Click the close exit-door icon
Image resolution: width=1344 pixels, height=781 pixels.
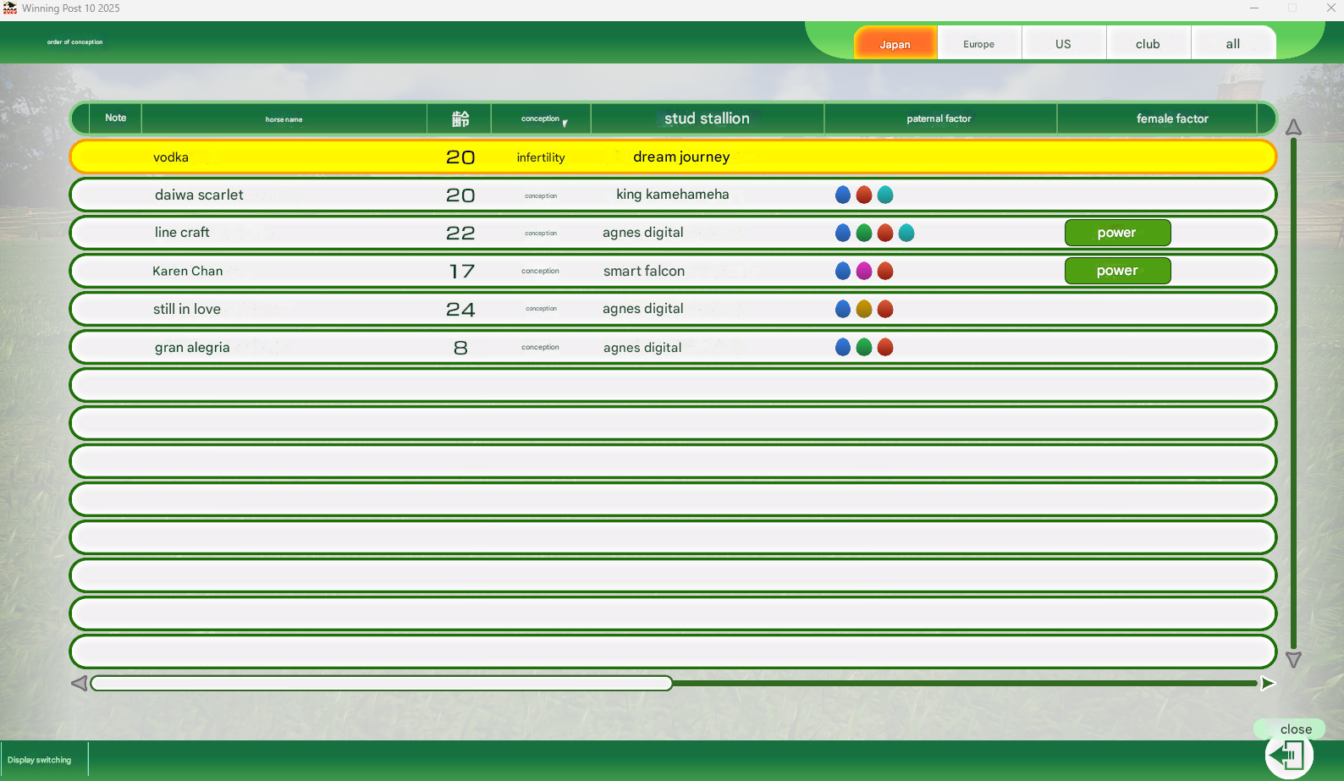1289,755
